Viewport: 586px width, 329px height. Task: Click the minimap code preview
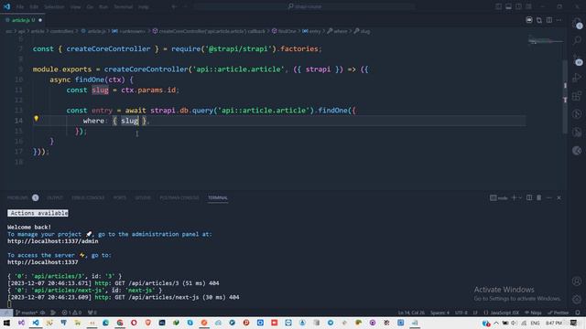[545, 41]
